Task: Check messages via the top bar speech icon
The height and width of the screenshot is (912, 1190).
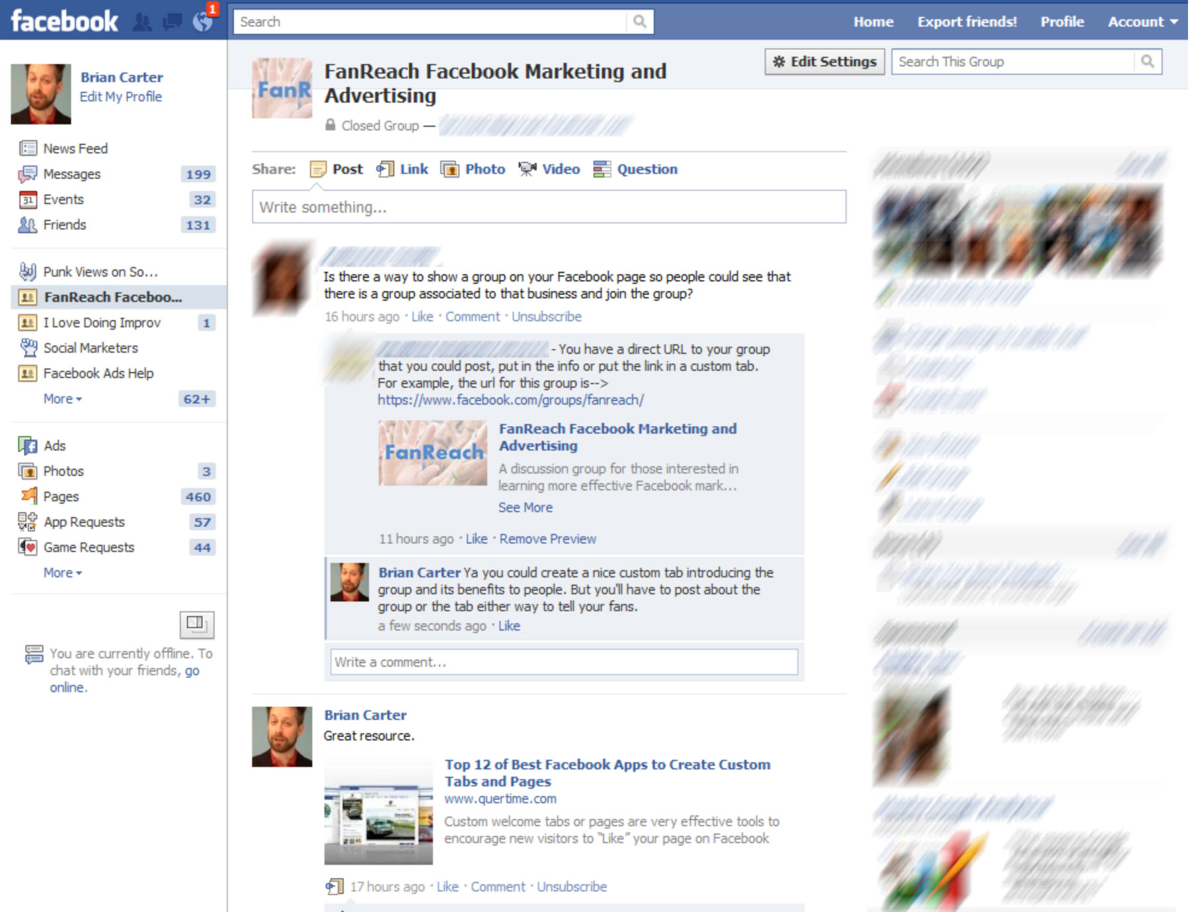Action: point(171,21)
